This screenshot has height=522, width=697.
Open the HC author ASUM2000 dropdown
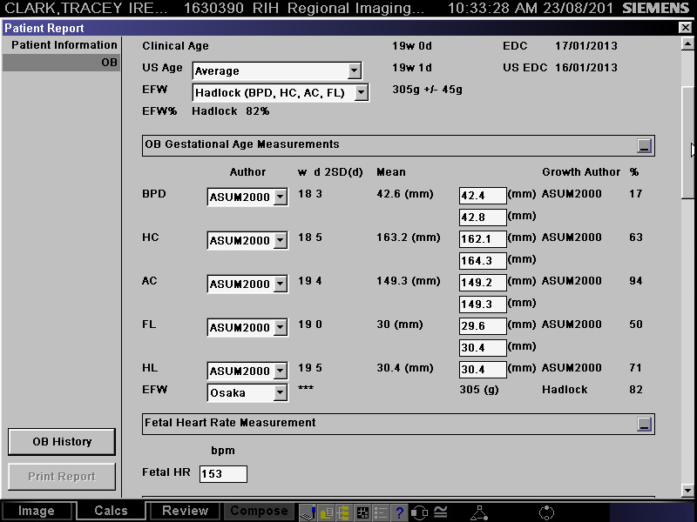[280, 240]
